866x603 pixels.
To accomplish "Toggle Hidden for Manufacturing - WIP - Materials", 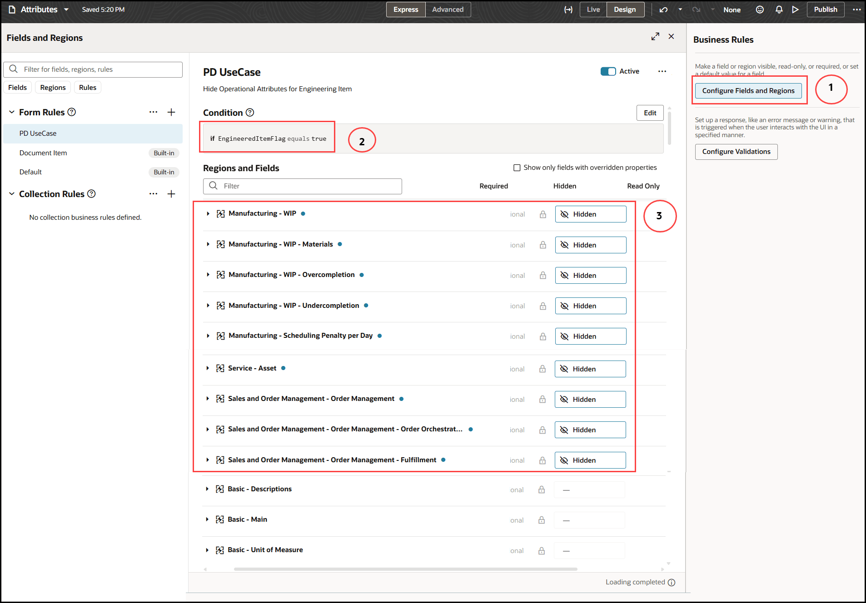I will pyautogui.click(x=591, y=245).
